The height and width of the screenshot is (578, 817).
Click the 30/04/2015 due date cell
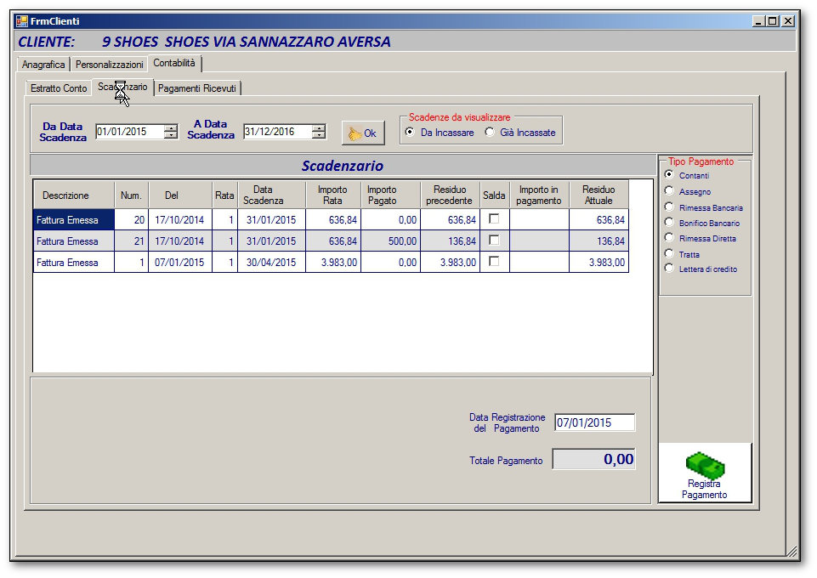pyautogui.click(x=271, y=263)
